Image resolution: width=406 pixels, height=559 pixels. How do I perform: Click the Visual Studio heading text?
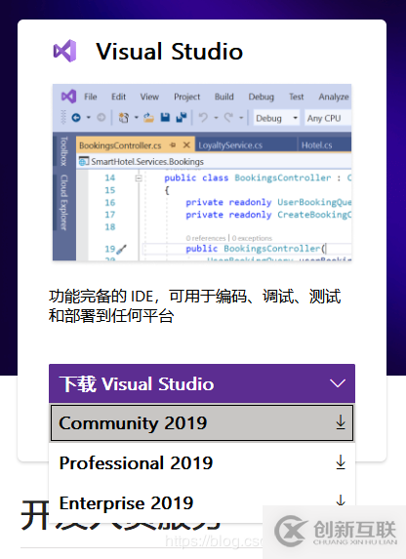point(170,52)
